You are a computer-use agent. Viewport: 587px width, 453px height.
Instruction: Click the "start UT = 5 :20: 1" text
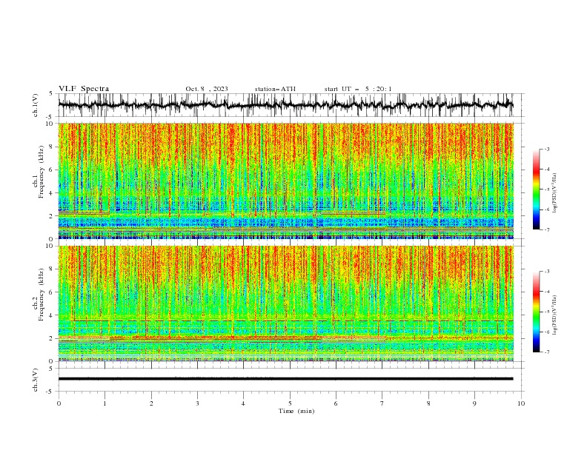(358, 89)
